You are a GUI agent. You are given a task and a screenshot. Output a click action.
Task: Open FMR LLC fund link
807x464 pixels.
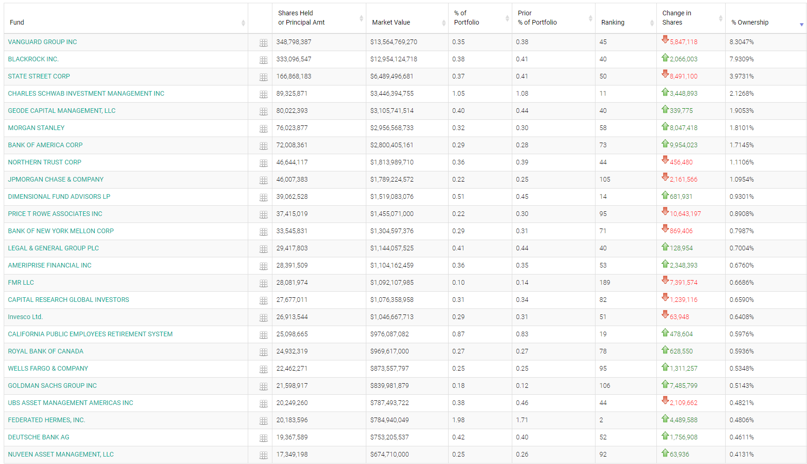[21, 282]
